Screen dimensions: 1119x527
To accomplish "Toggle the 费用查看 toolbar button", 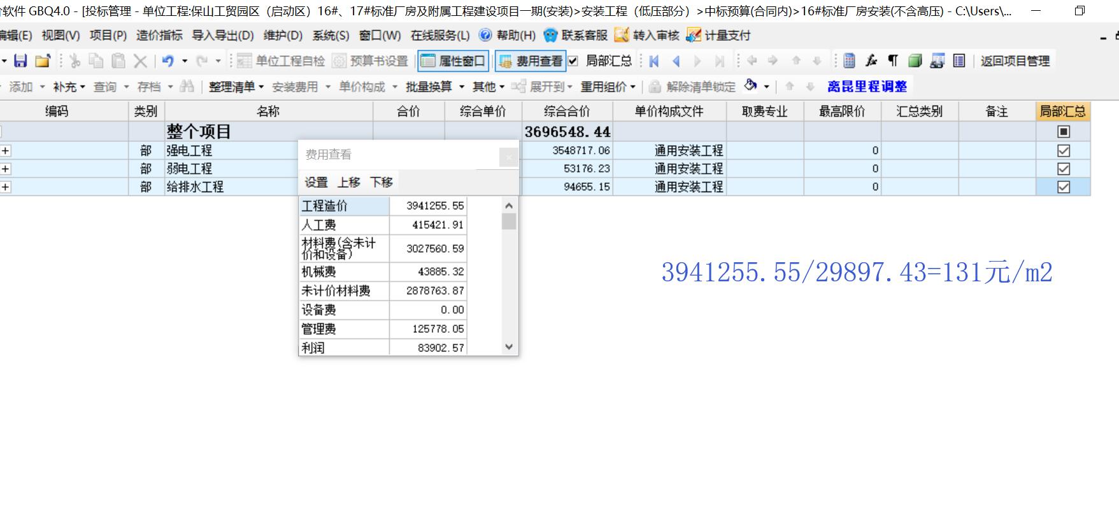I will (x=531, y=61).
